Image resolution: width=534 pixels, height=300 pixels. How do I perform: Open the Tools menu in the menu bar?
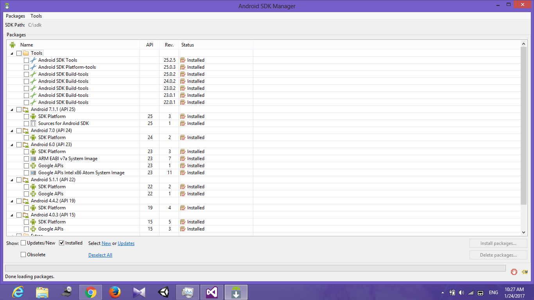36,16
